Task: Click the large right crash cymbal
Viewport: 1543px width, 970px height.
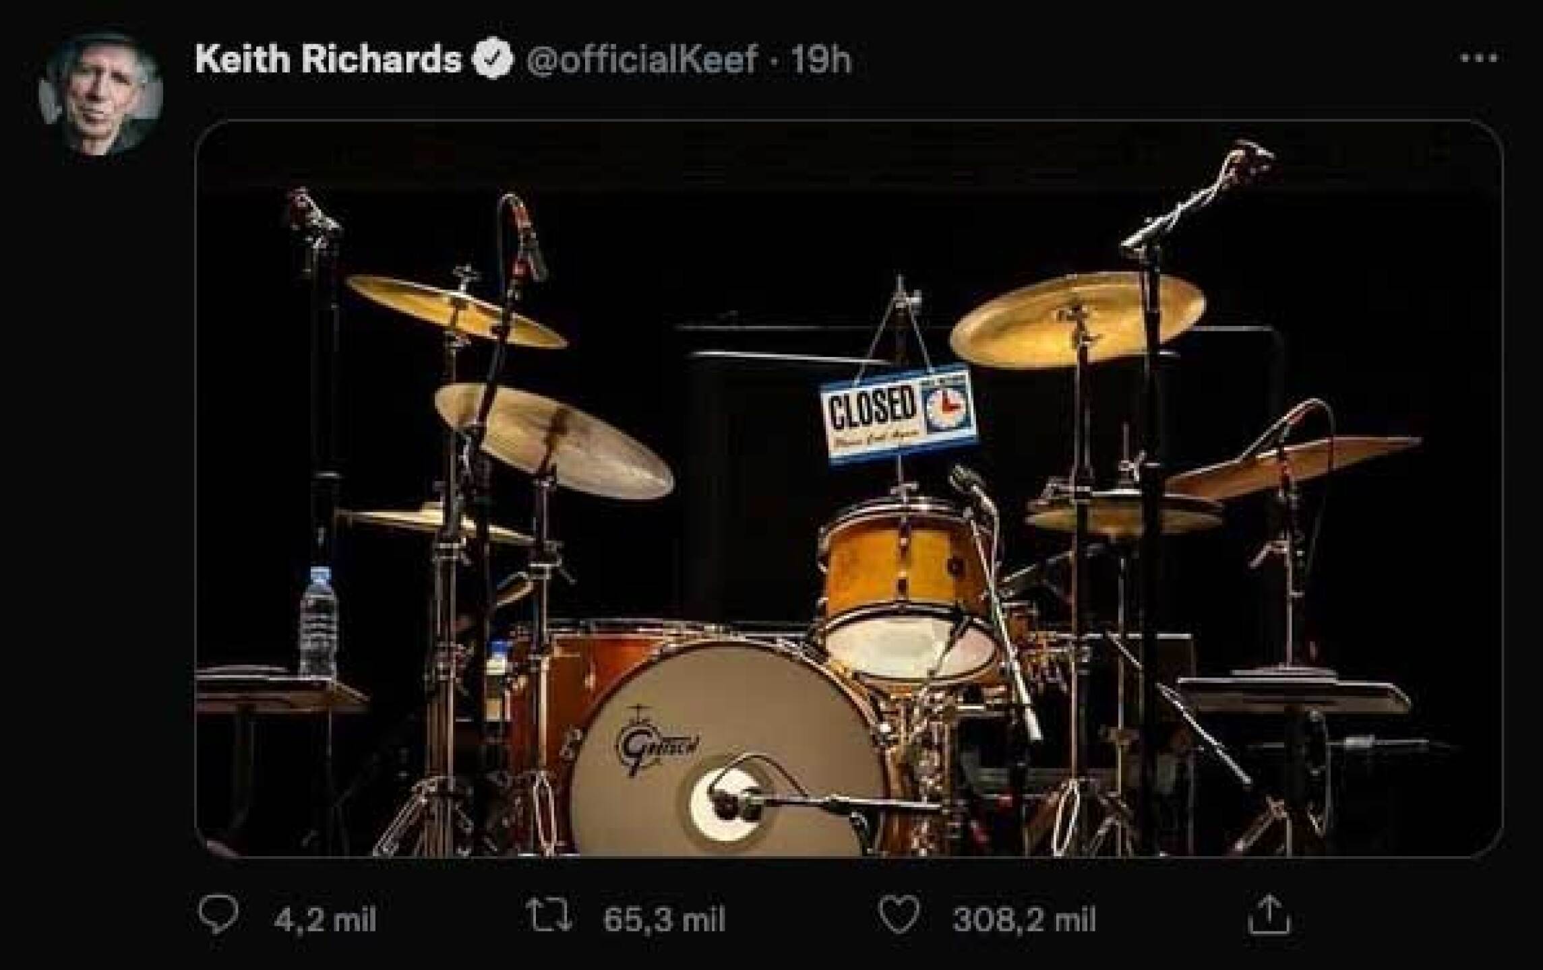Action: pos(1077,318)
